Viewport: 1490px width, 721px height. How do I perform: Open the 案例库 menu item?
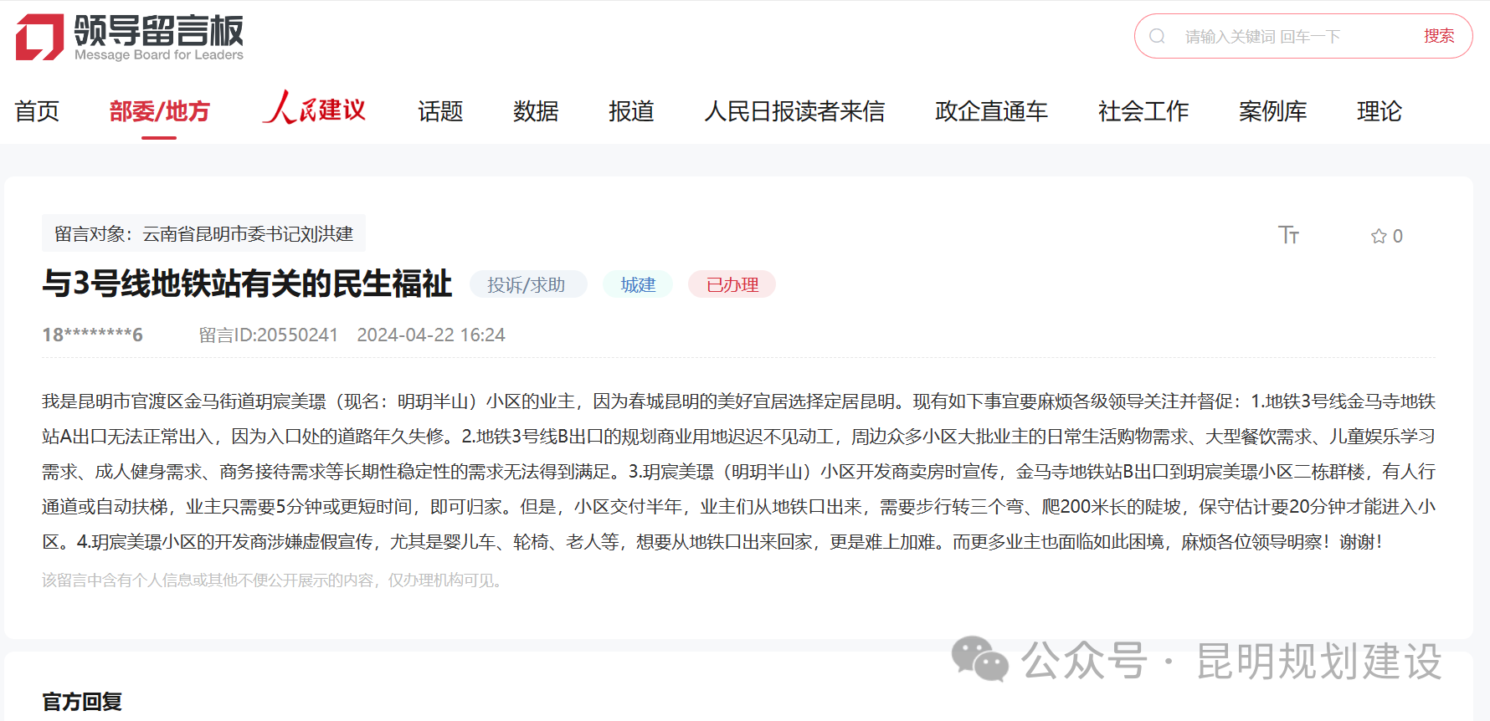tap(1272, 111)
